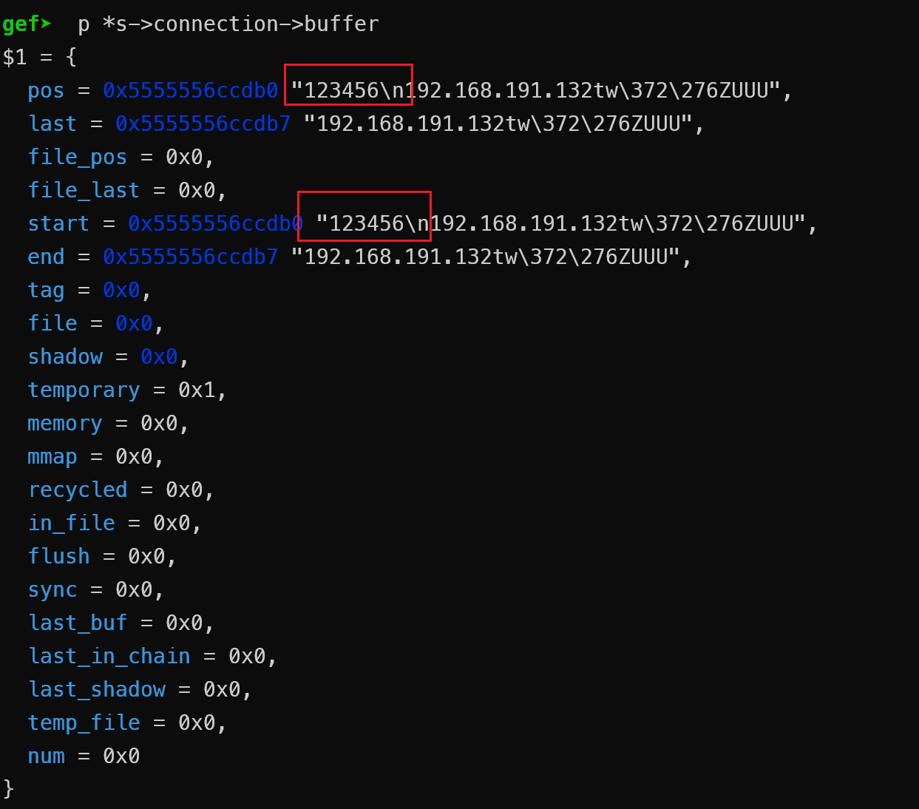
Task: Click the last_shadow field name
Action: tap(96, 689)
